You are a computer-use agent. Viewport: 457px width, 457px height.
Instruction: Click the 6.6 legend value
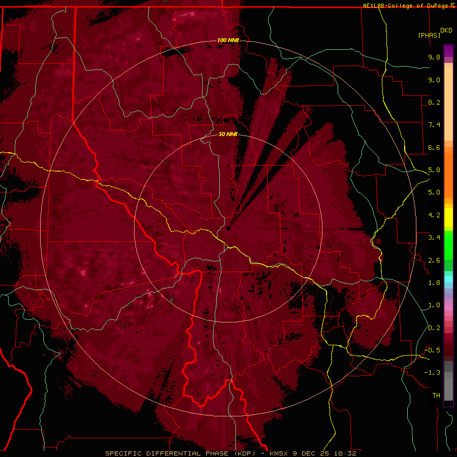(x=434, y=147)
